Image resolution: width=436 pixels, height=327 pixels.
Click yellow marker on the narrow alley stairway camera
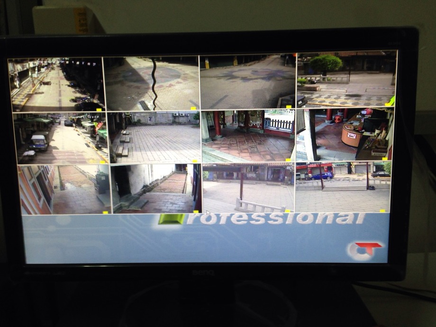(x=196, y=211)
